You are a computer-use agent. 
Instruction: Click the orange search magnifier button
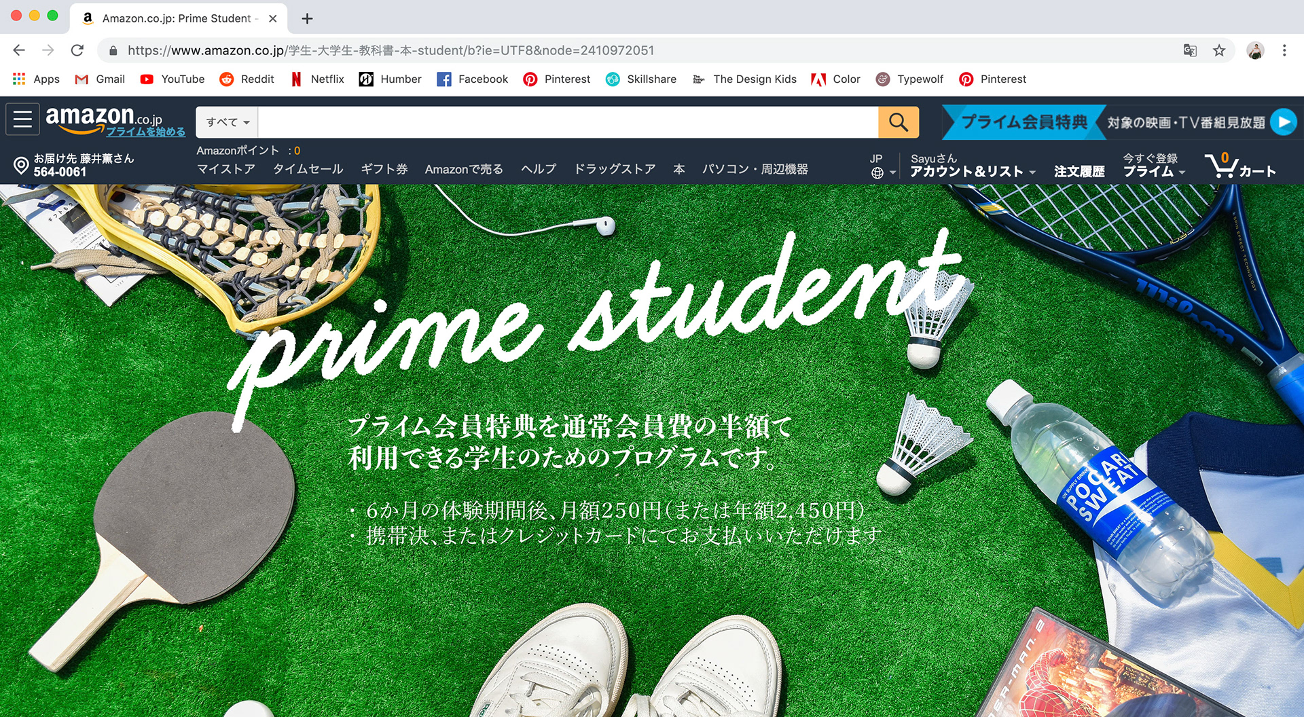click(898, 122)
